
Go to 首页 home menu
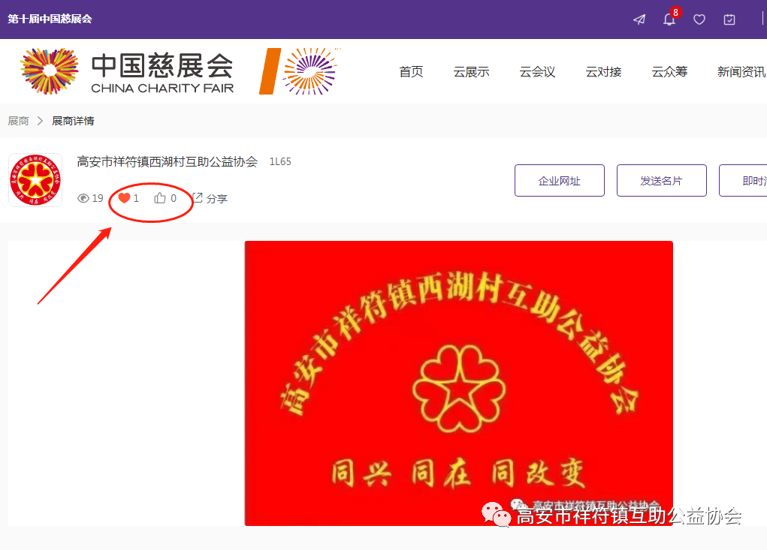click(x=411, y=72)
